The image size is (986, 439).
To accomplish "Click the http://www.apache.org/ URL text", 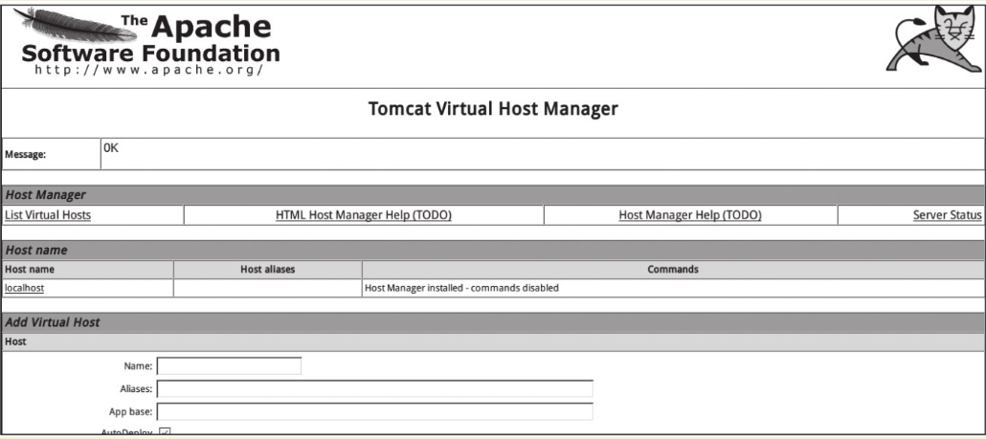I will point(149,70).
